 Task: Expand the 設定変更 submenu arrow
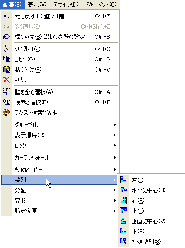point(115,211)
